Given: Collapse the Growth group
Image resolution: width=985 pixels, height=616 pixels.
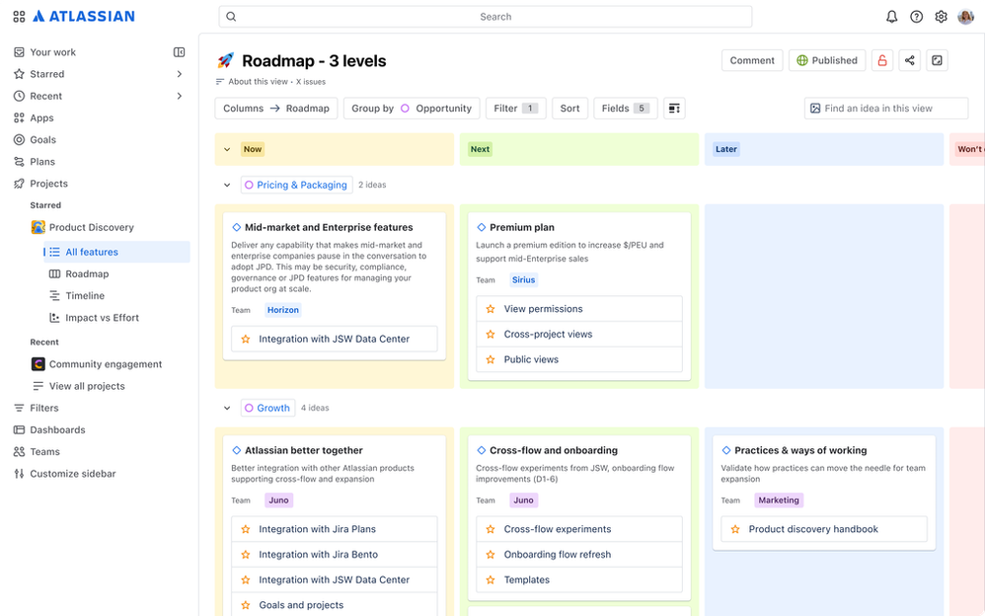Looking at the screenshot, I should coord(227,408).
